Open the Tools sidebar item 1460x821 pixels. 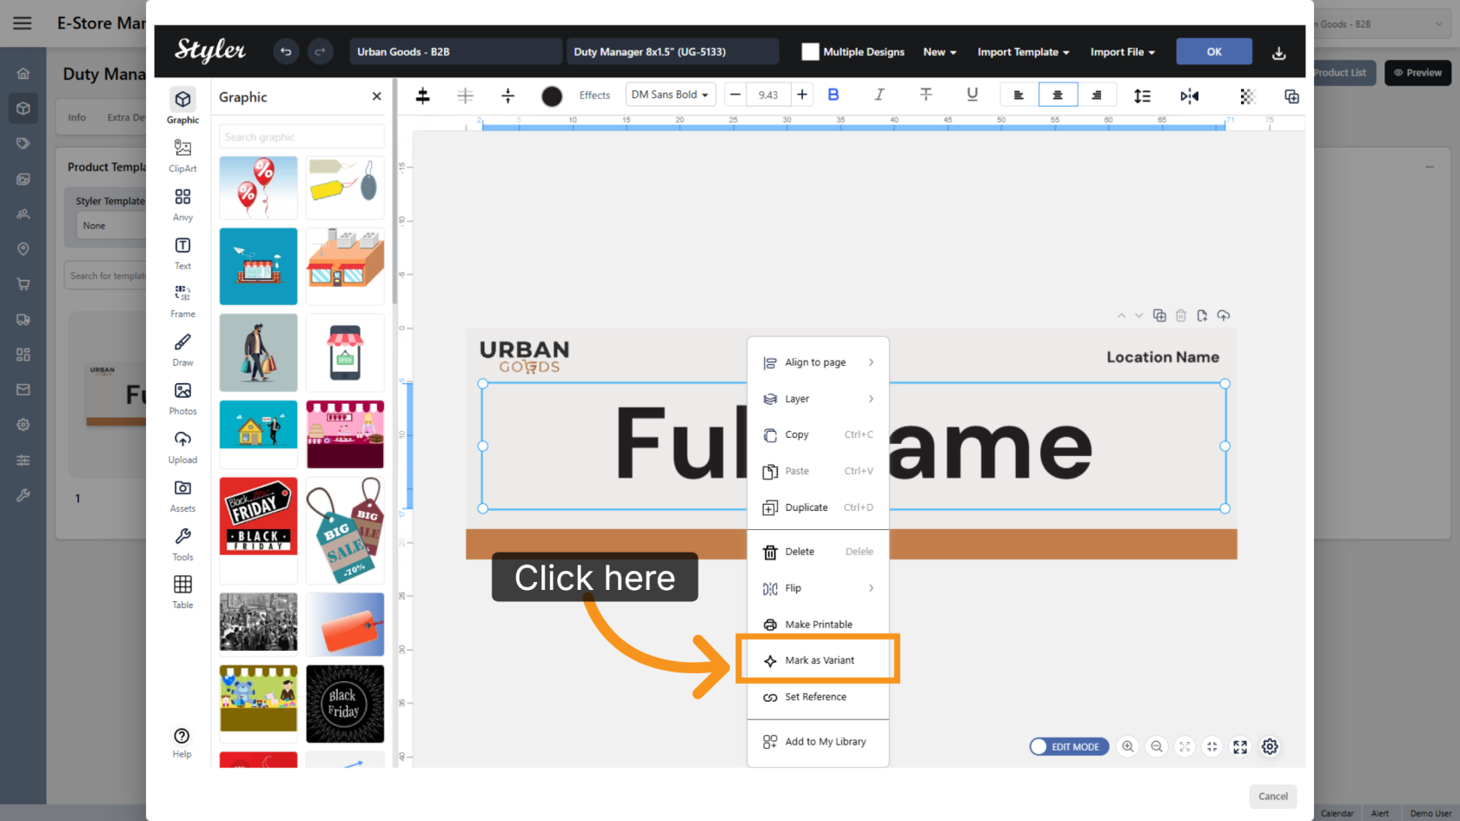click(182, 544)
